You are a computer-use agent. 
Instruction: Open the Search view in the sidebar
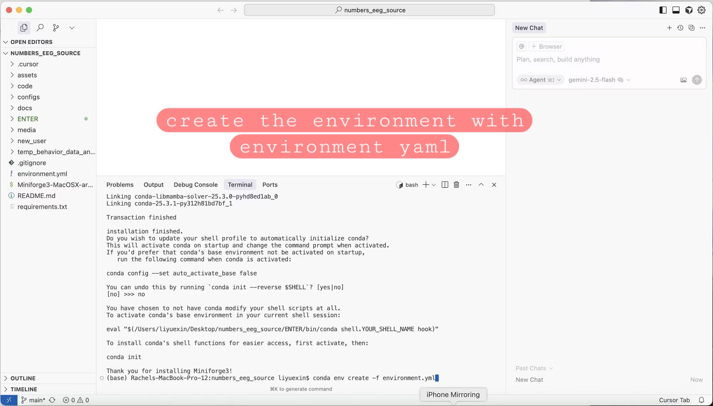[x=40, y=28]
